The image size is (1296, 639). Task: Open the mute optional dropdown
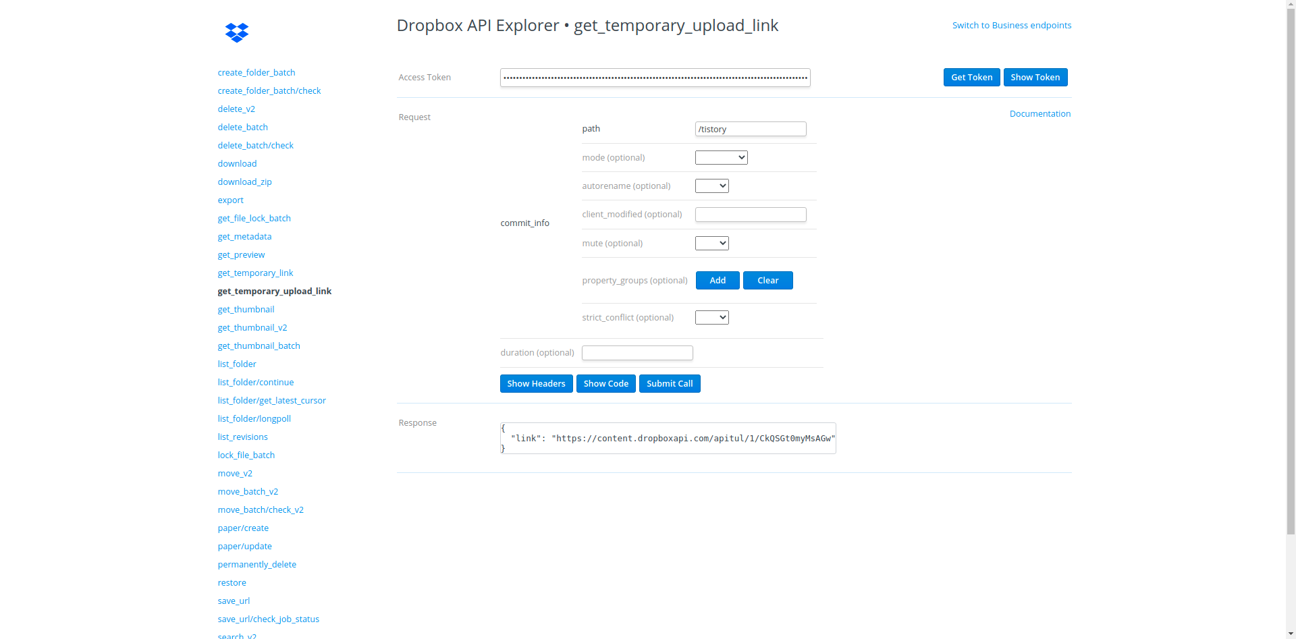pos(711,243)
